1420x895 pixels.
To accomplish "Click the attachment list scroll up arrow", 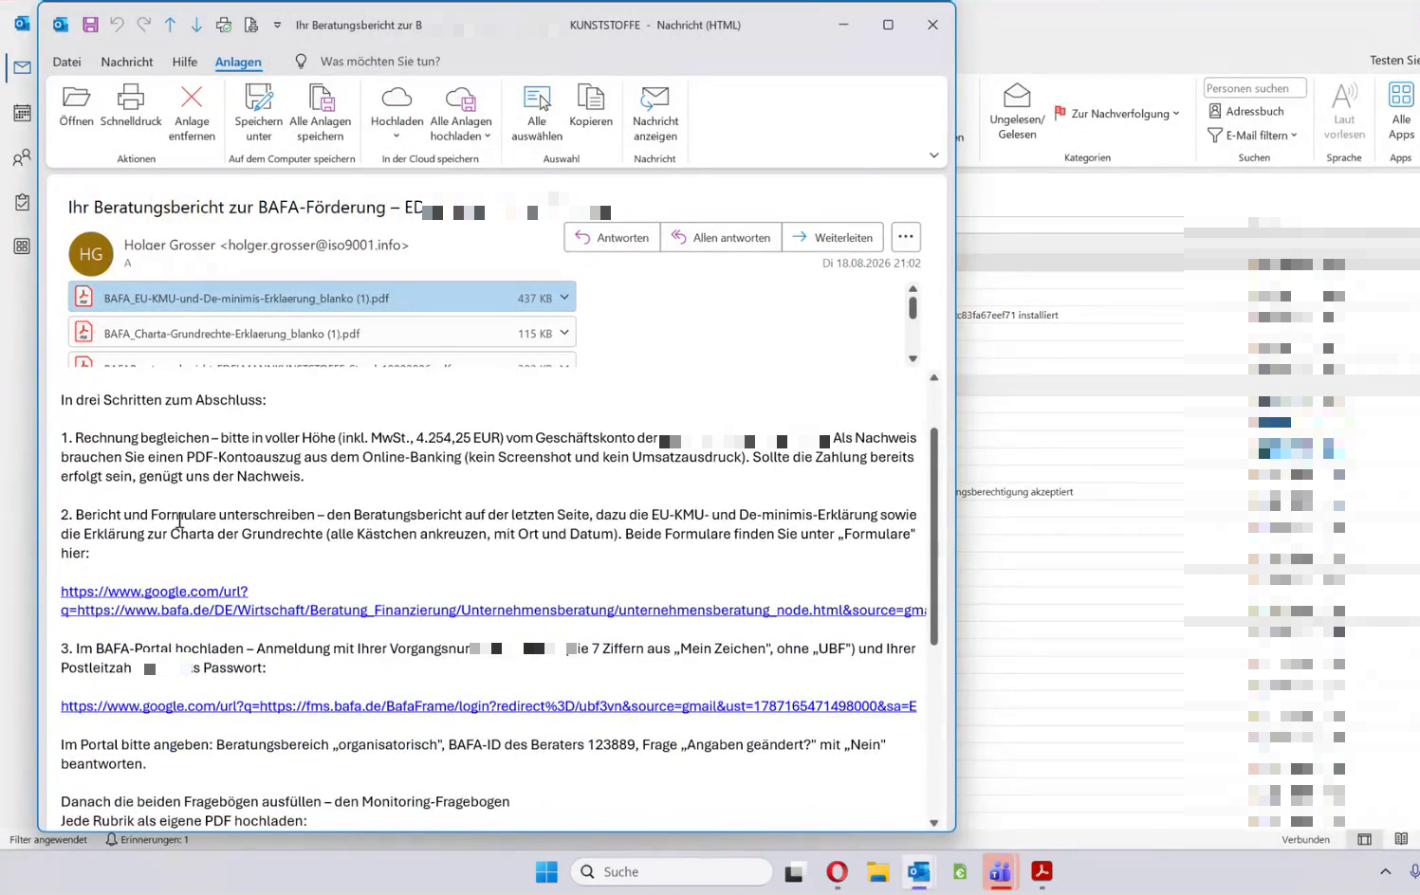I will (913, 289).
